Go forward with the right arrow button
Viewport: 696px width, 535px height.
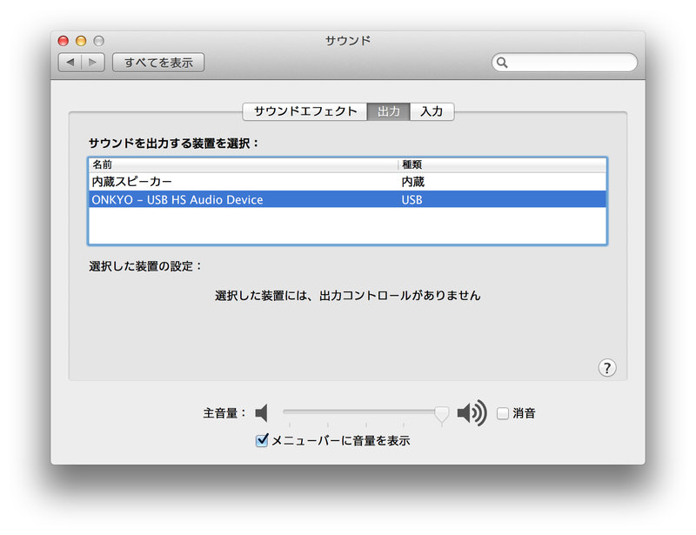[x=93, y=62]
